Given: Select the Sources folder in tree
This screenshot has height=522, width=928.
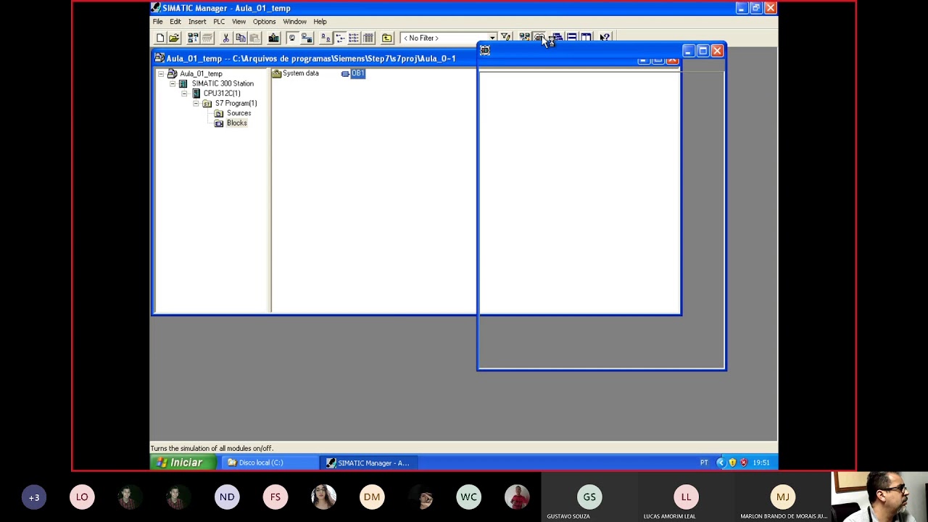Looking at the screenshot, I should point(239,113).
